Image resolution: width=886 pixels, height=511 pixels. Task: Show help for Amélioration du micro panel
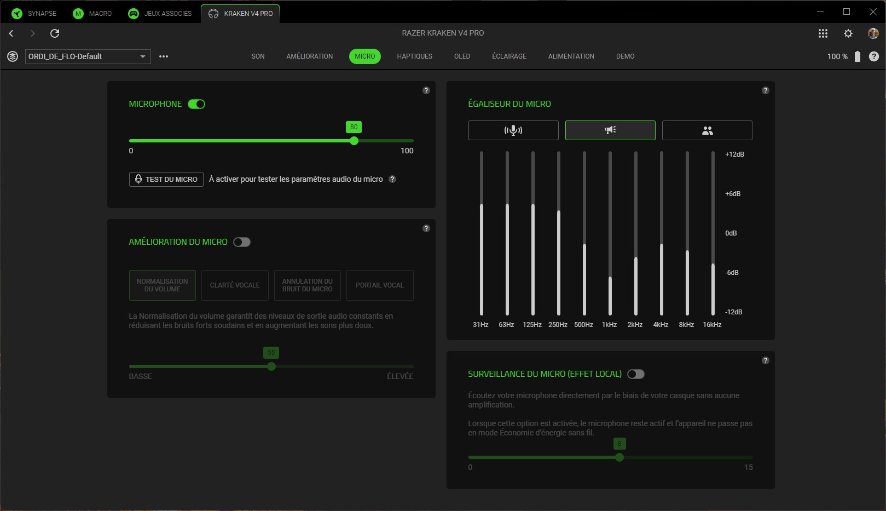[426, 228]
